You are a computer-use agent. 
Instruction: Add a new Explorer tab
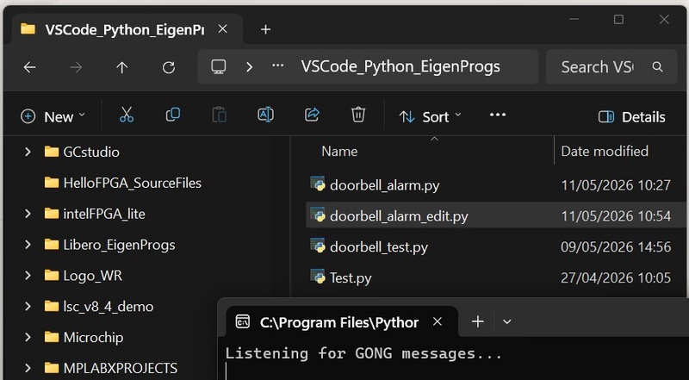click(265, 29)
